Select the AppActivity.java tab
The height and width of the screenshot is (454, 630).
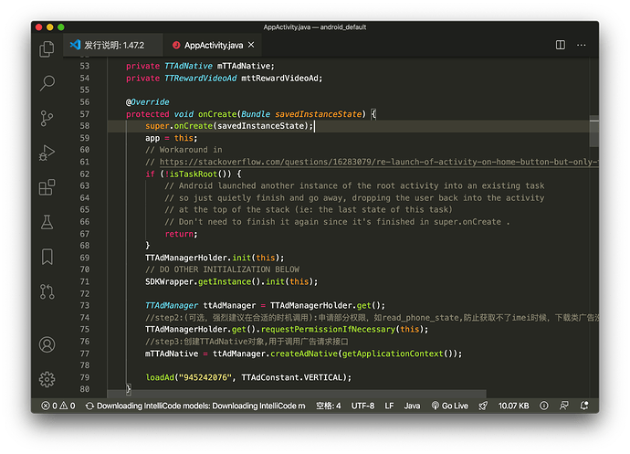click(x=213, y=45)
